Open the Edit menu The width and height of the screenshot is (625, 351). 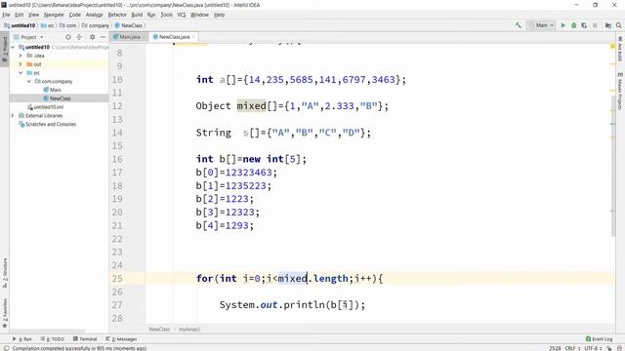click(19, 15)
